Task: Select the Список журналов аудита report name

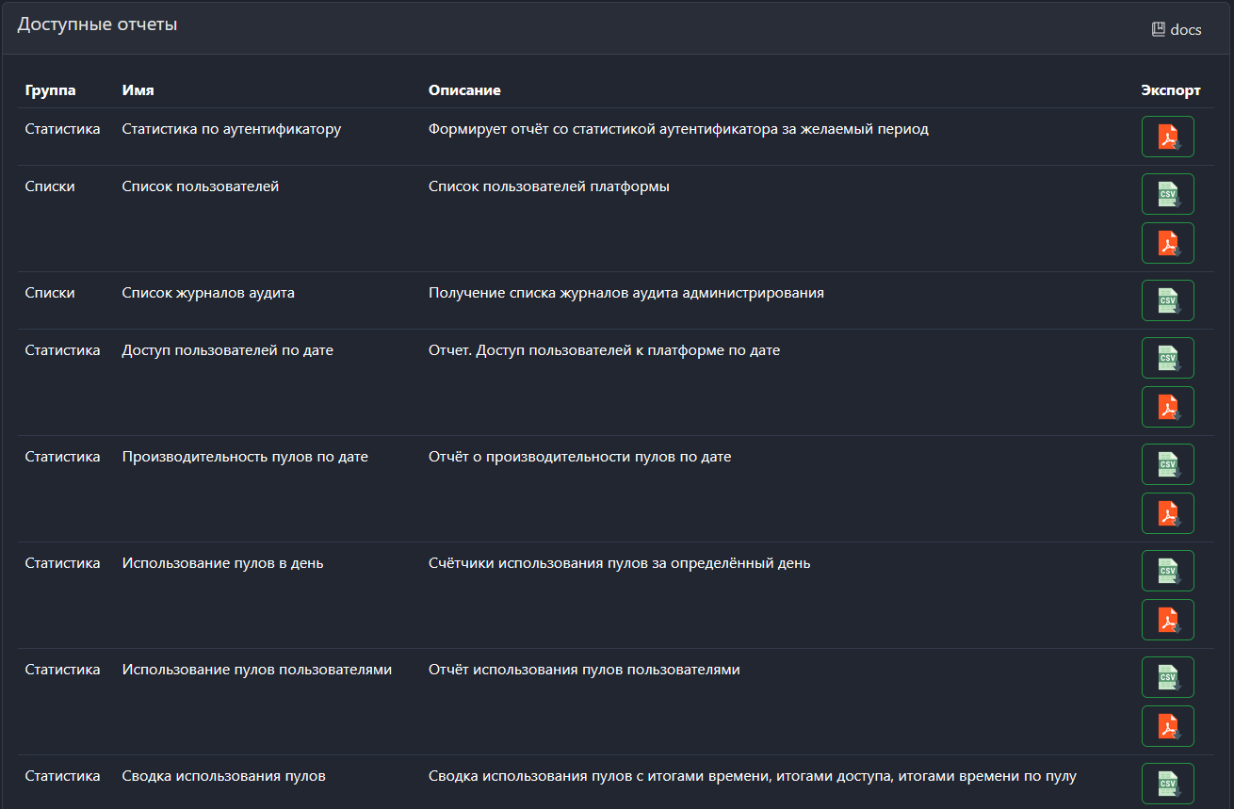Action: (208, 293)
